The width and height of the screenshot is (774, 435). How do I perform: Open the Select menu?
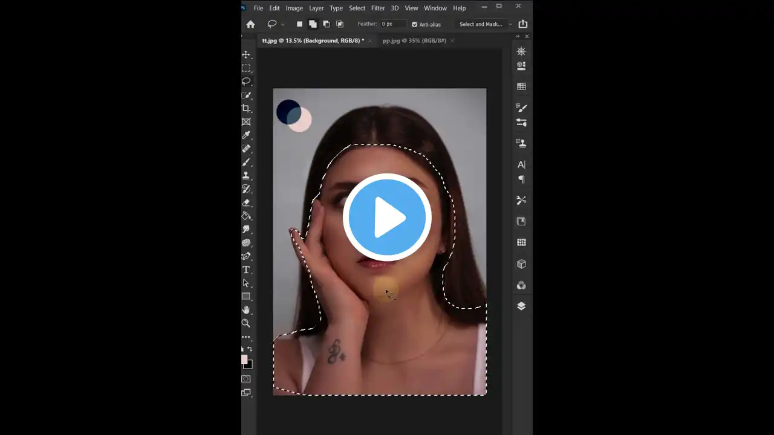[x=357, y=8]
